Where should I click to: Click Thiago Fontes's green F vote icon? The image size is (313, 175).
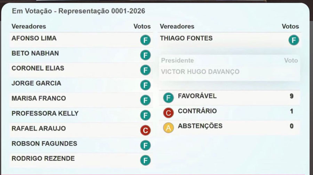point(294,40)
